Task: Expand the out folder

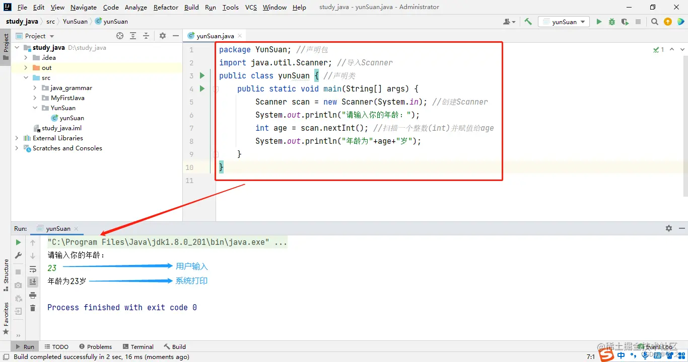Action: click(26, 68)
